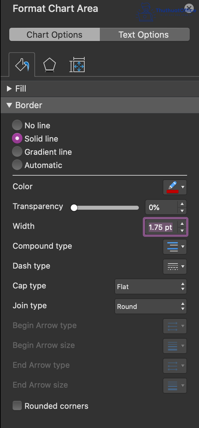Viewport: 199px width, 428px height.
Task: Open the Dash type line selector
Action: point(175,267)
